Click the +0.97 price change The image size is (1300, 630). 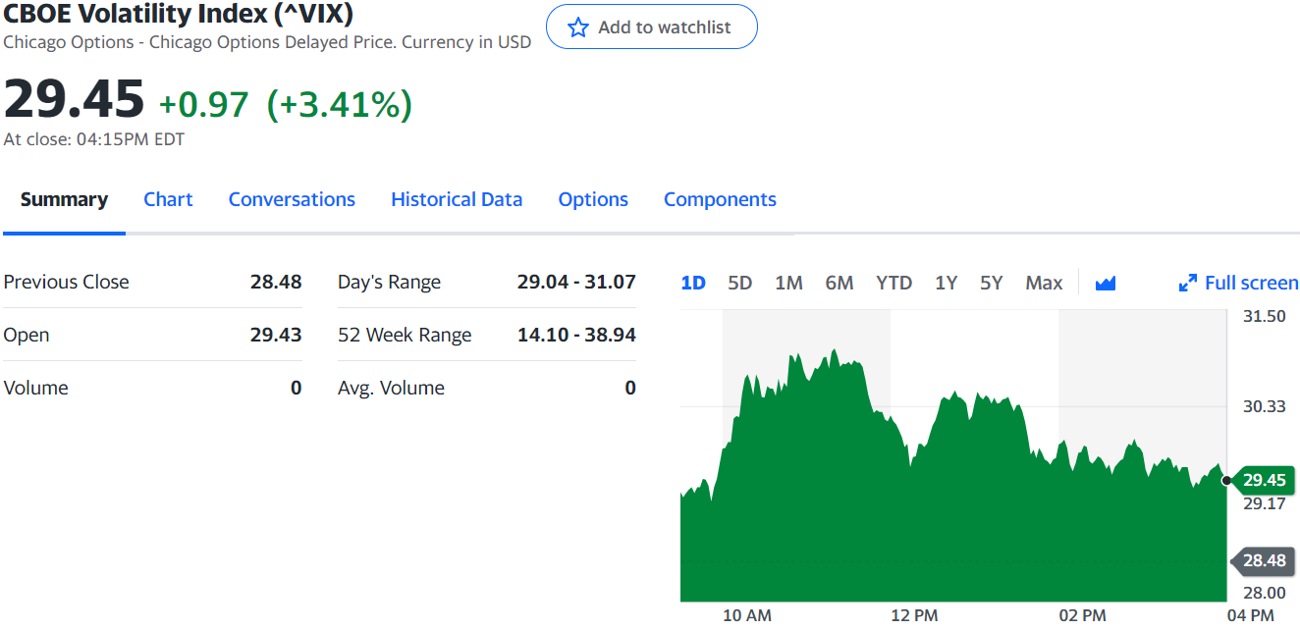pos(204,104)
